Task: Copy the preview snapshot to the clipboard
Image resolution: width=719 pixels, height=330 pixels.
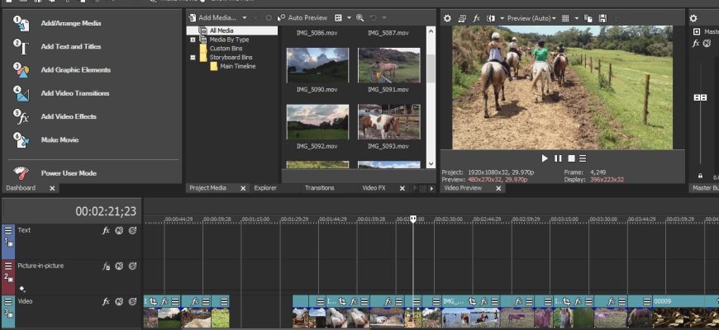Action: tap(588, 19)
